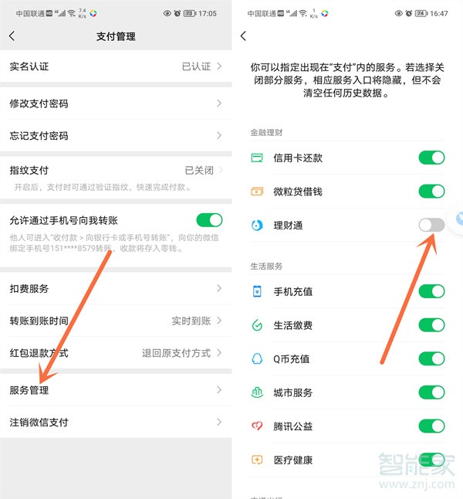This screenshot has width=463, height=499.
Task: Tap the Q币充值 penguin icon
Action: point(257,358)
